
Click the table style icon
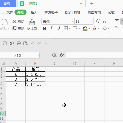coord(75,28)
